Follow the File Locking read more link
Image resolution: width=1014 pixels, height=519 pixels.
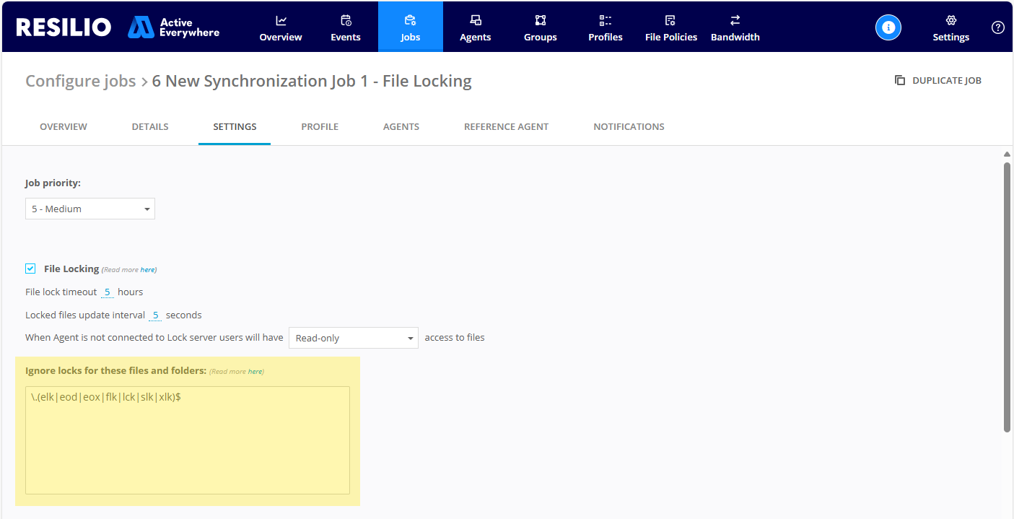148,269
